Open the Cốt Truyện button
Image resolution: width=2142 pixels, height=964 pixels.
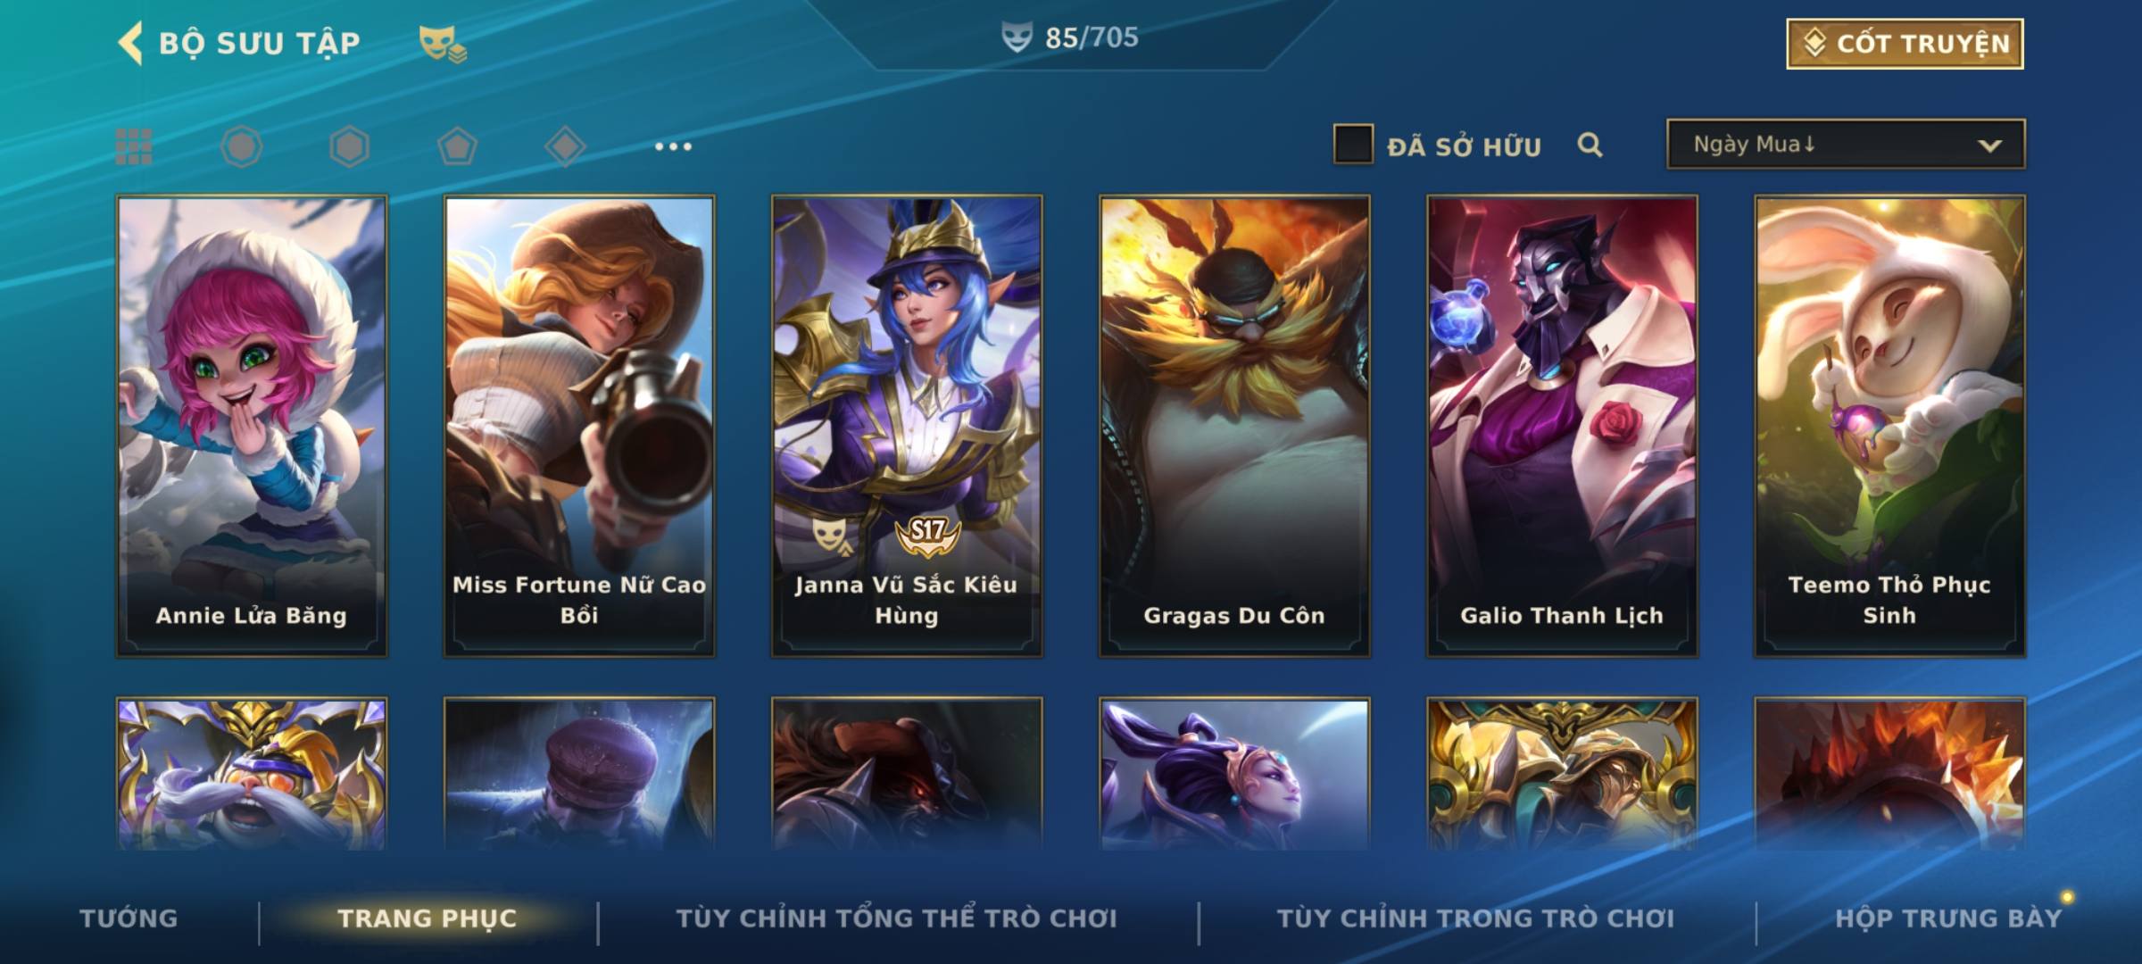coord(1905,43)
